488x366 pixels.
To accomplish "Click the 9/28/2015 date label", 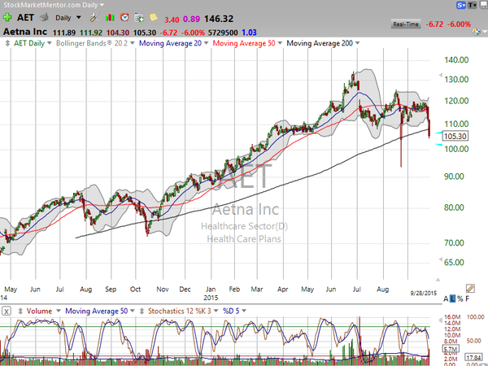I will (x=424, y=293).
